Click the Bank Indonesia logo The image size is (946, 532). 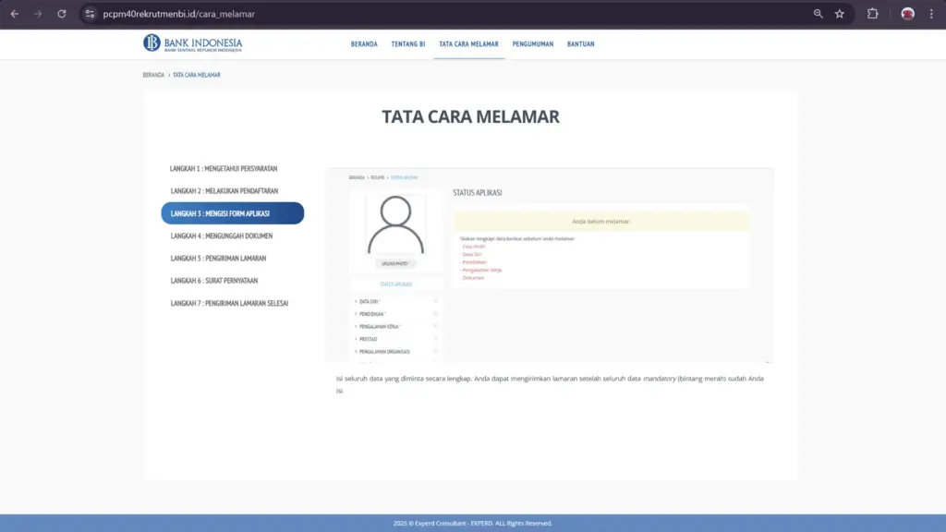(x=192, y=42)
